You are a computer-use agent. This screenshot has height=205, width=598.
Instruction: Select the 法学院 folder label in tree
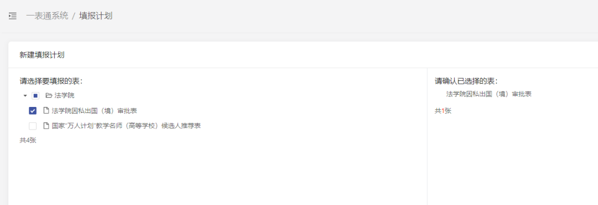(x=64, y=95)
